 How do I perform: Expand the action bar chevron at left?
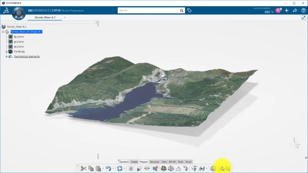tap(78, 166)
